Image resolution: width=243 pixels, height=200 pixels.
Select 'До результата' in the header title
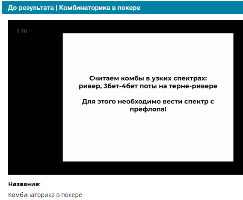[x=31, y=8]
